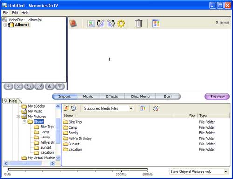Click the purple Preview button
The width and height of the screenshot is (233, 179).
[x=217, y=96]
